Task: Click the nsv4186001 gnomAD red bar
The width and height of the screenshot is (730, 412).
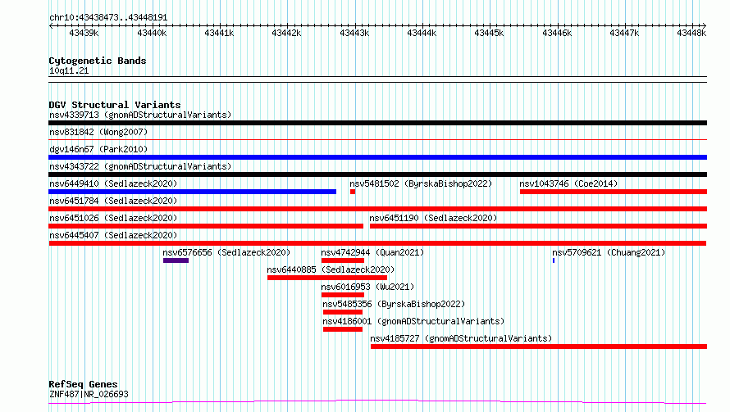Action: tap(343, 329)
